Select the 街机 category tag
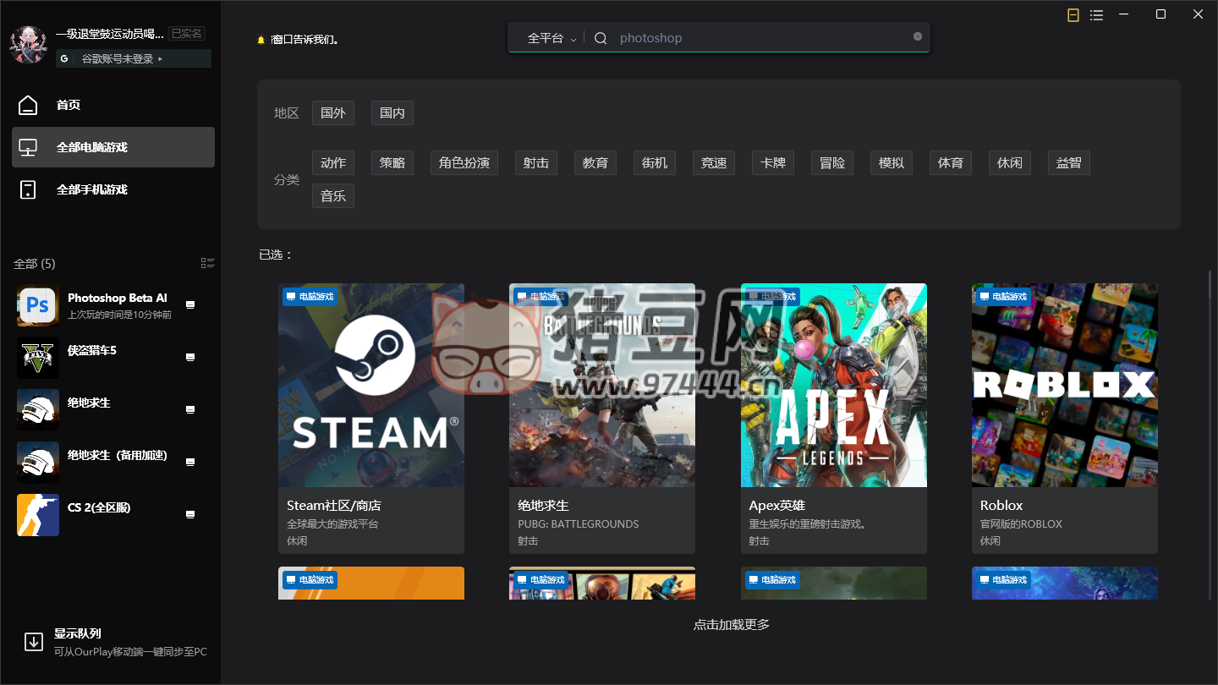Screen dimensions: 1218x685 (x=655, y=163)
